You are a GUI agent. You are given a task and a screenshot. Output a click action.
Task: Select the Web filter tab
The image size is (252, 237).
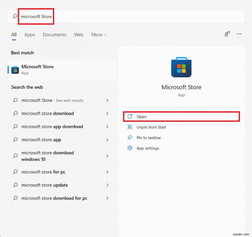[79, 35]
